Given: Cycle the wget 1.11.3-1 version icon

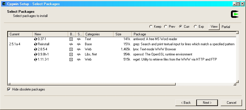Looking at the screenshot, I should (36, 60).
